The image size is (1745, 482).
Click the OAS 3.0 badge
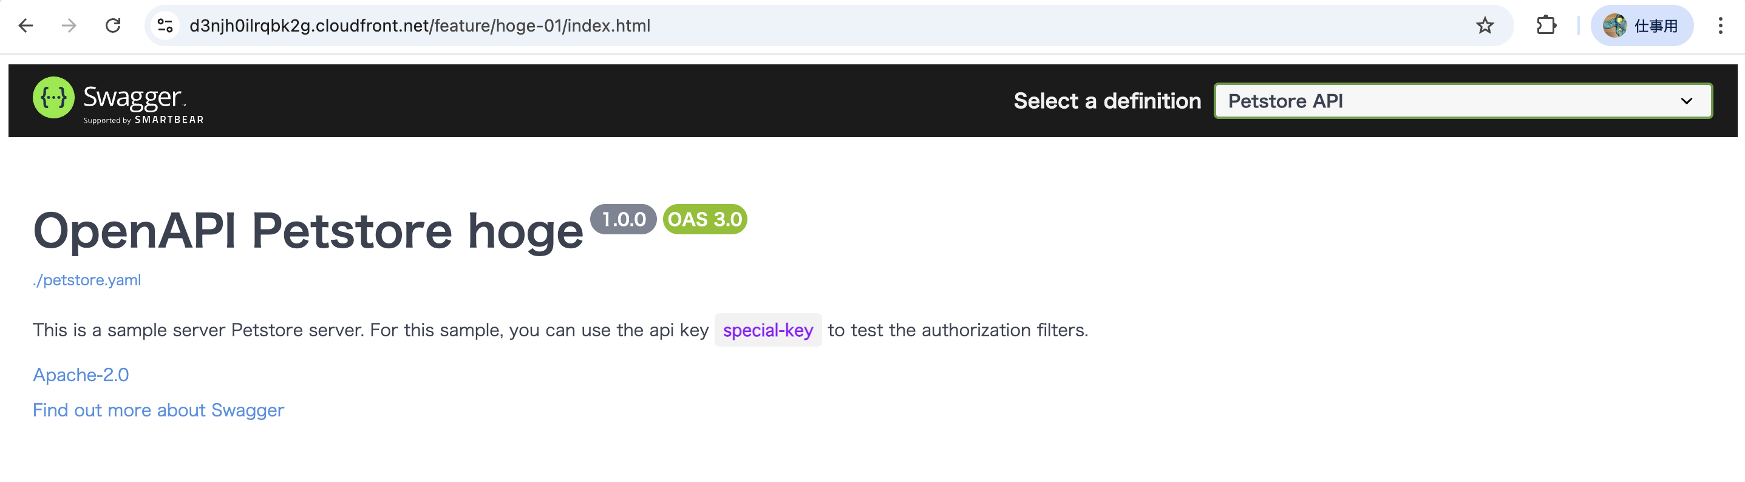click(704, 219)
